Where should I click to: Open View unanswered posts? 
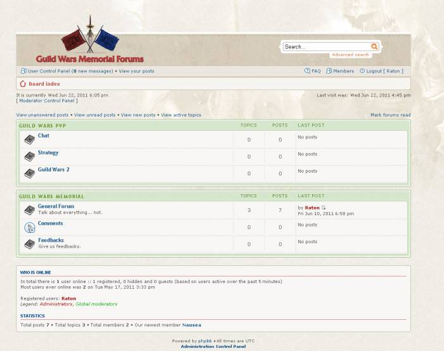coord(42,115)
